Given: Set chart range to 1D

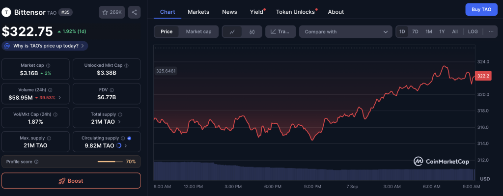Looking at the screenshot, I should pyautogui.click(x=402, y=31).
